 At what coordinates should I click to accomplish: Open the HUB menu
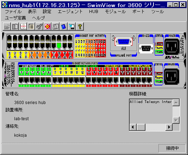coord(94,12)
